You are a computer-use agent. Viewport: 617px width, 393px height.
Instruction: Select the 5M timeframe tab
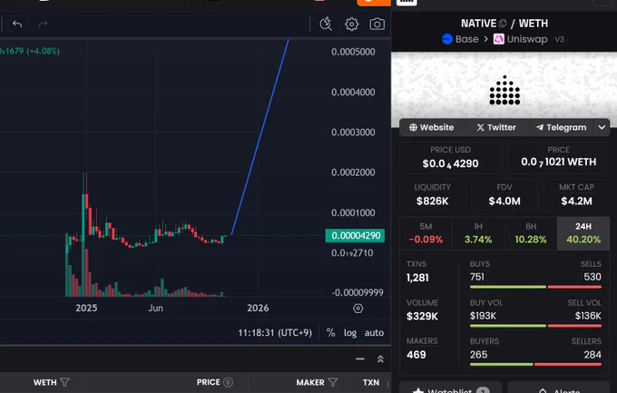point(426,233)
